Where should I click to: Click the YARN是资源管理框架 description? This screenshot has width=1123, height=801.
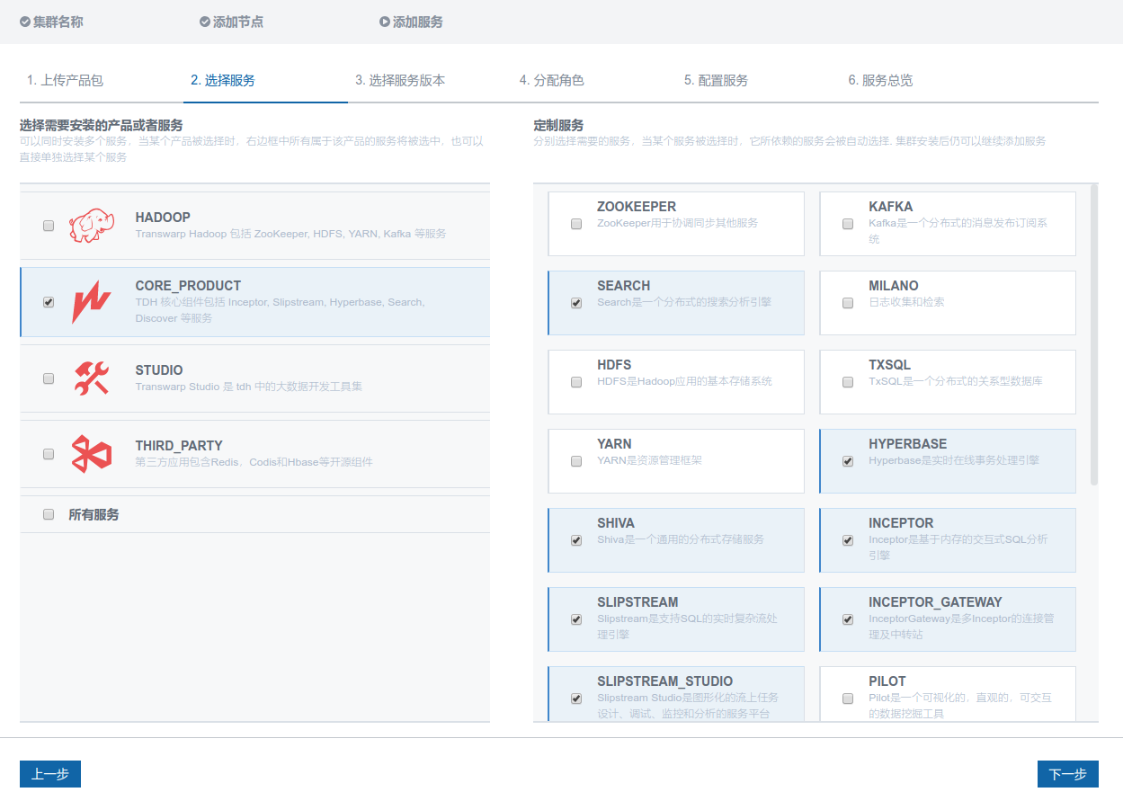click(x=649, y=460)
